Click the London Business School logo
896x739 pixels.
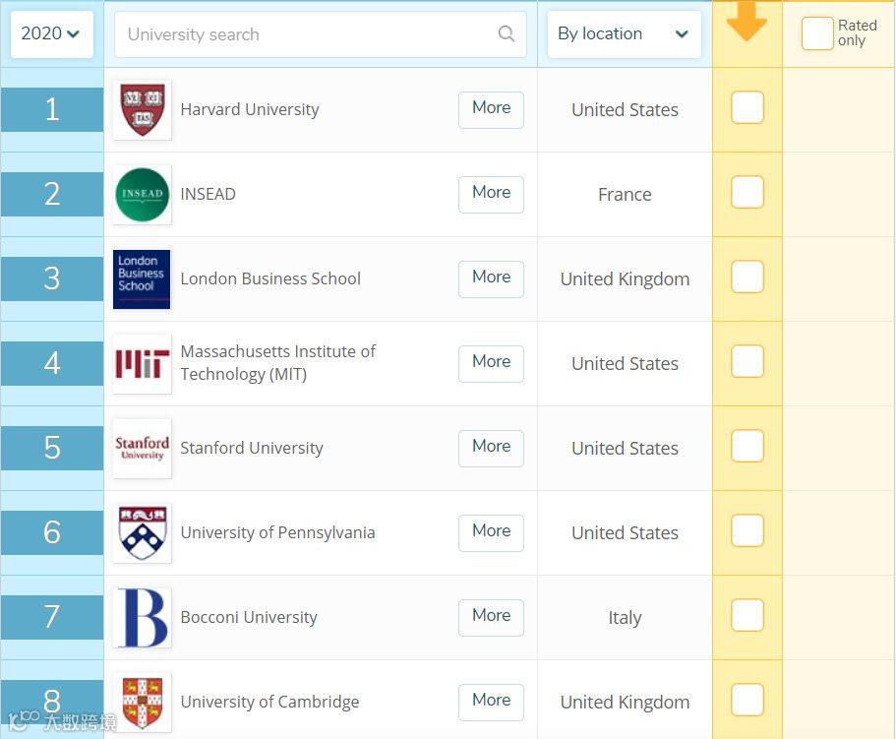(x=142, y=278)
